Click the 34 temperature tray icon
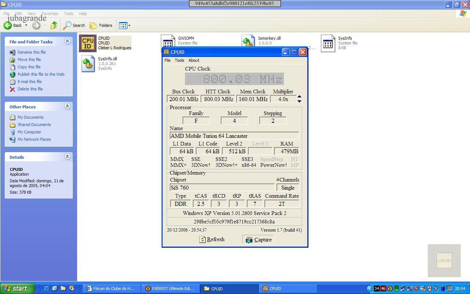This screenshot has width=470, height=294. click(x=376, y=288)
